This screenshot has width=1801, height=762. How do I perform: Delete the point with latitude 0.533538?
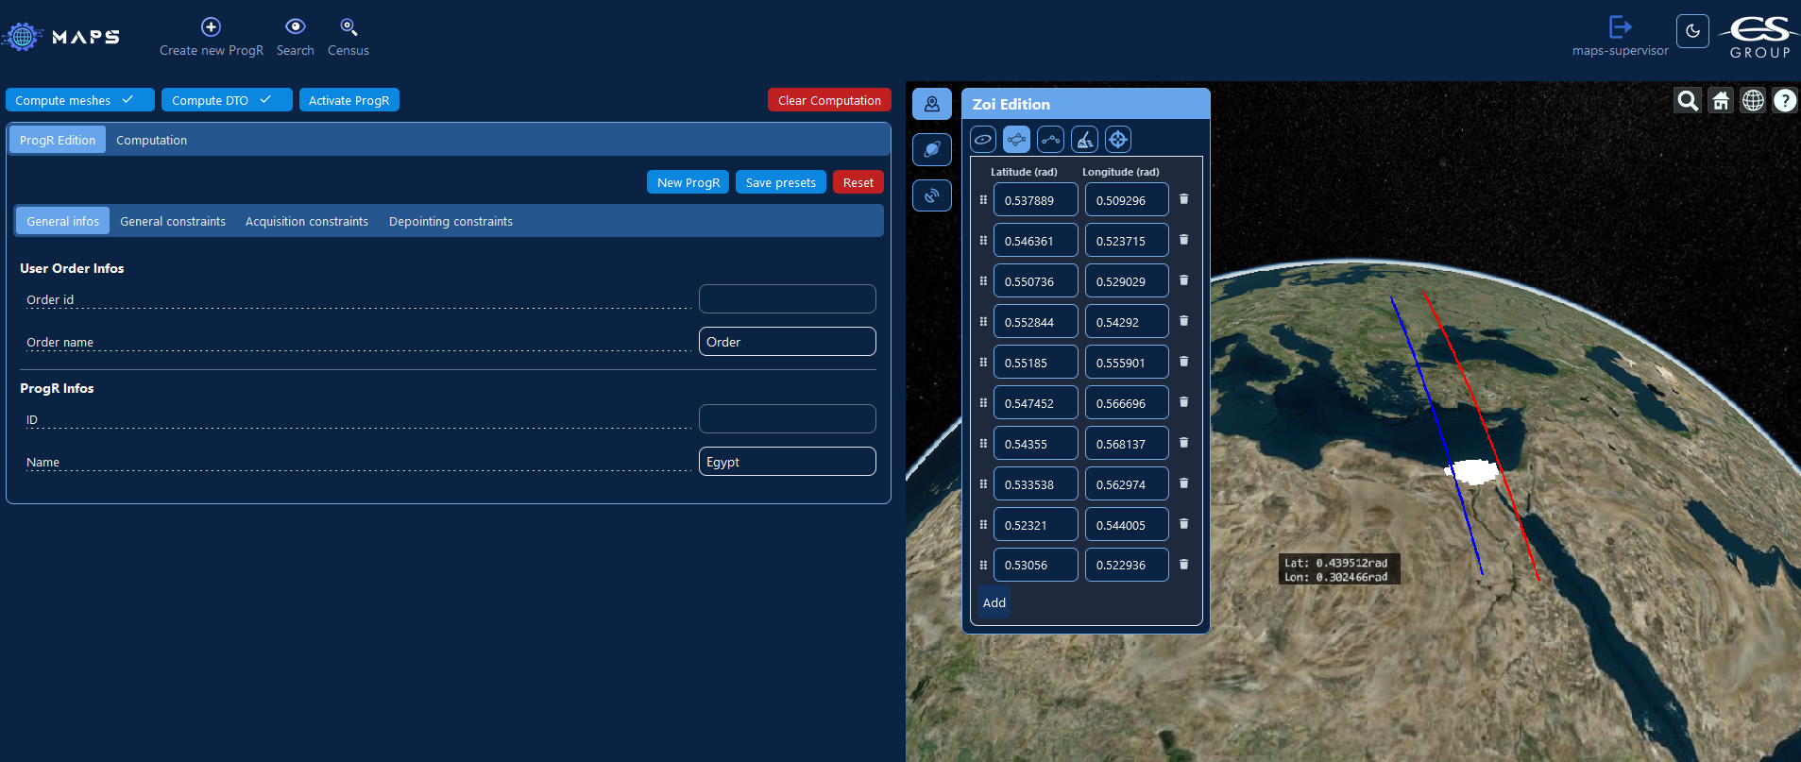[1184, 483]
